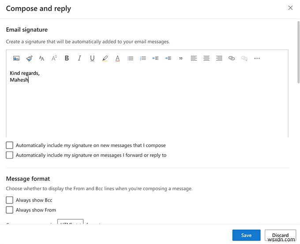Image resolution: width=300 pixels, height=244 pixels.
Task: Click the Discard button
Action: pyautogui.click(x=280, y=235)
